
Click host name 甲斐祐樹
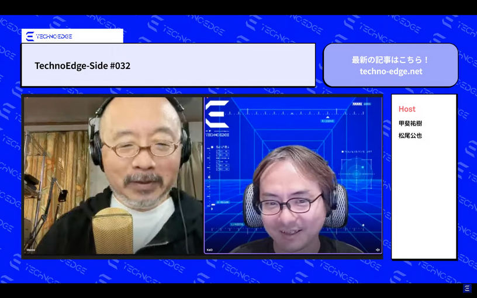(x=410, y=123)
